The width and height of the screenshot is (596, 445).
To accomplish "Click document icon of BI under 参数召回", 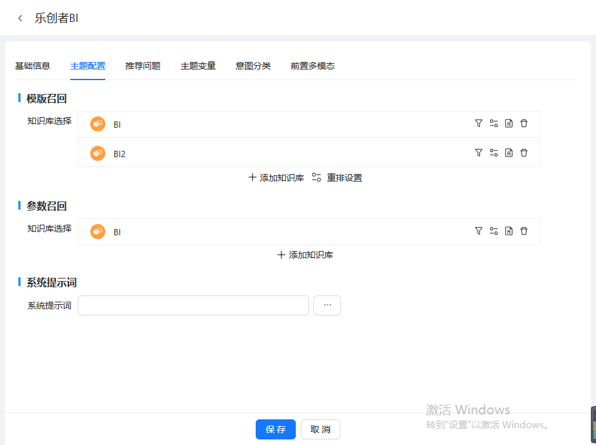I will tap(509, 232).
